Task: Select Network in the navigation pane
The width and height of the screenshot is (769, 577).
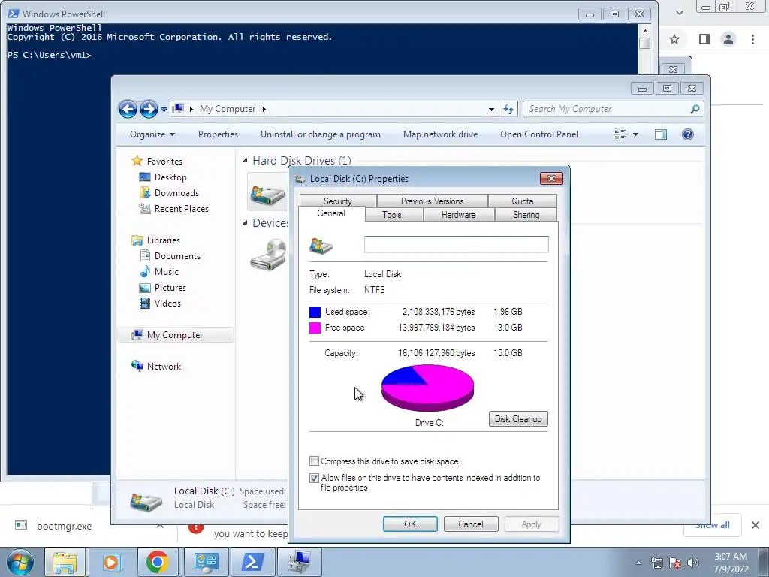Action: 164,366
